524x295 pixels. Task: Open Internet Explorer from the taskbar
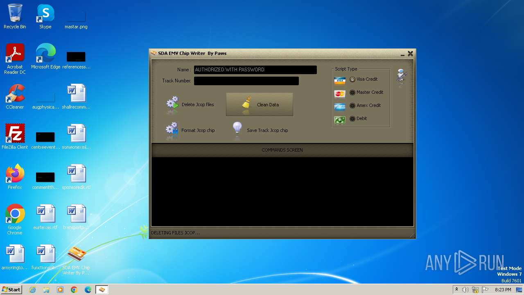pos(32,290)
